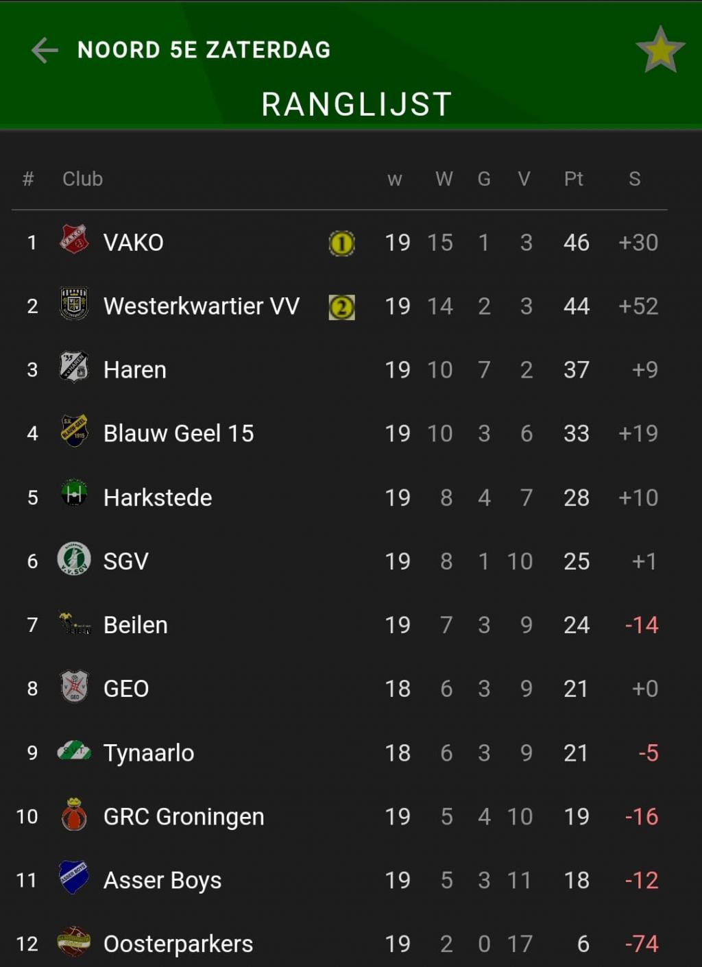702x967 pixels.
Task: Open the Tynaarlo team row
Action: coord(339,752)
